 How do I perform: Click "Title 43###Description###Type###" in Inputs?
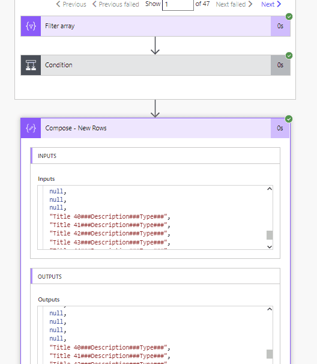pos(110,242)
